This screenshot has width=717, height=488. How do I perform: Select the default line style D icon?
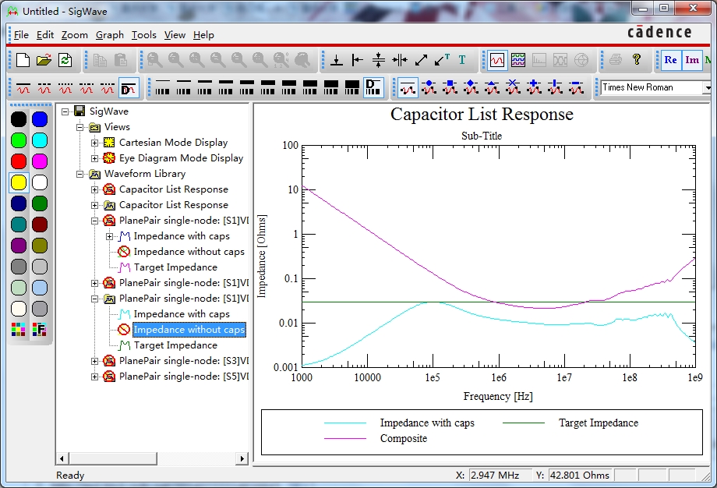pos(128,87)
